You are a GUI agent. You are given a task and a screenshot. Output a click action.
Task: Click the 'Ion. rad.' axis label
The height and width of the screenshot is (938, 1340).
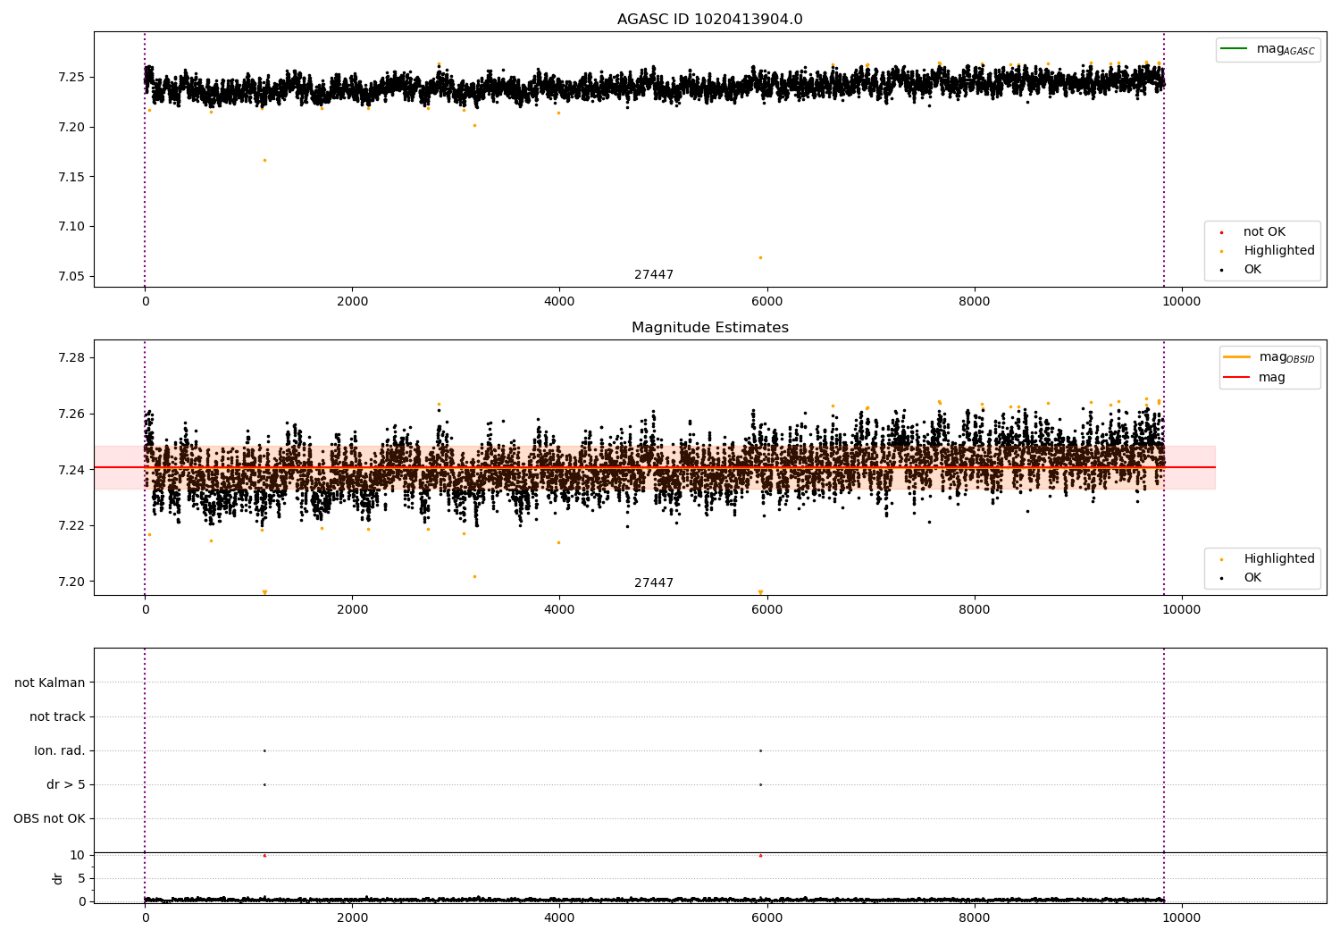tap(60, 750)
